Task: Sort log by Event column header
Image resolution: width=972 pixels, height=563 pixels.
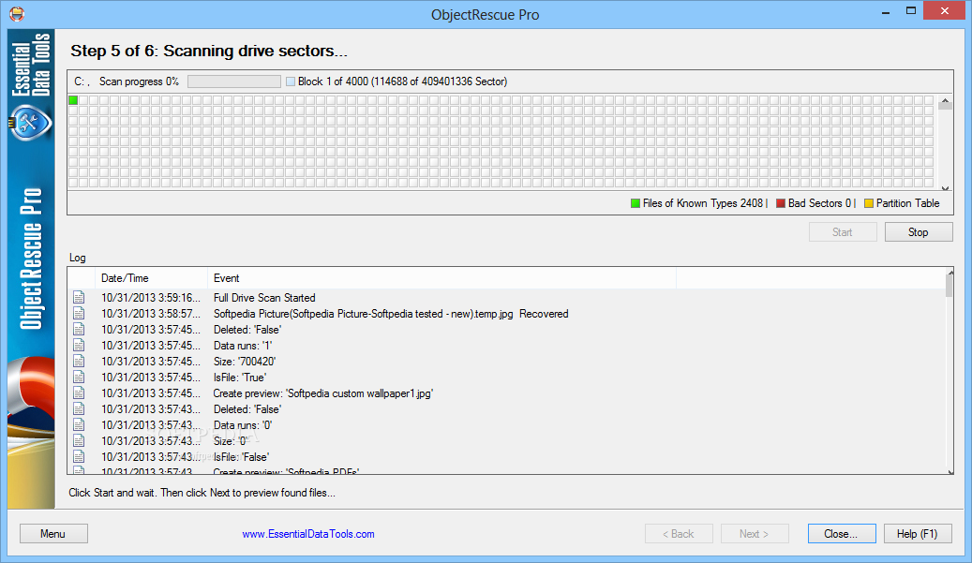Action: point(441,278)
